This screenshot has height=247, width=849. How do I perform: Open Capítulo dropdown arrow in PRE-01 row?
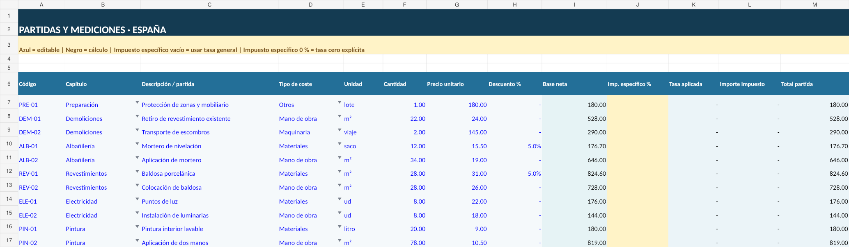137,102
